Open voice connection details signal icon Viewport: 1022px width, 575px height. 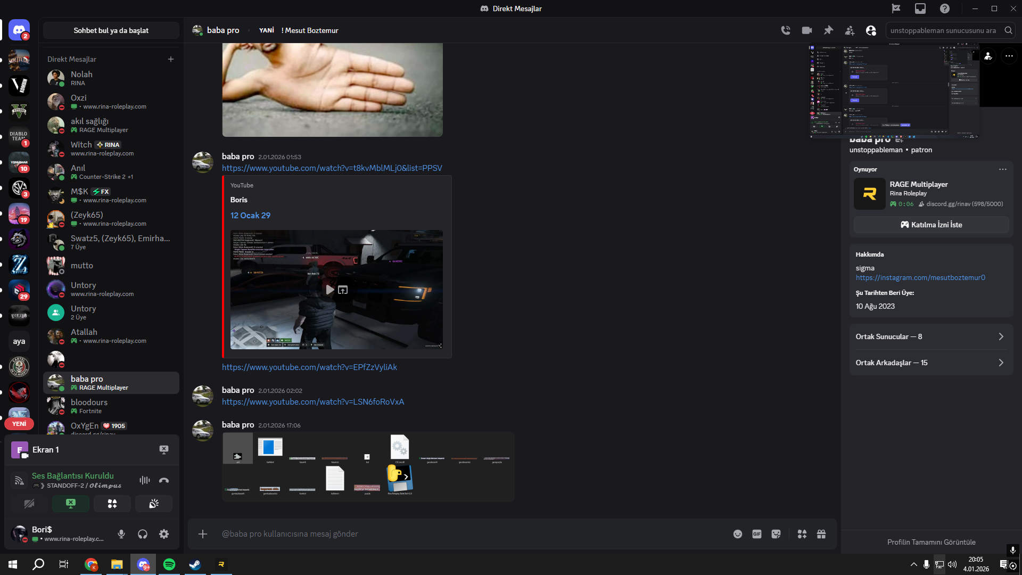pos(19,481)
